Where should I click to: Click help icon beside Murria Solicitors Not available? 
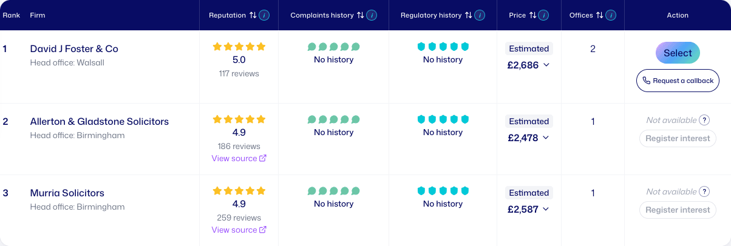pos(704,191)
